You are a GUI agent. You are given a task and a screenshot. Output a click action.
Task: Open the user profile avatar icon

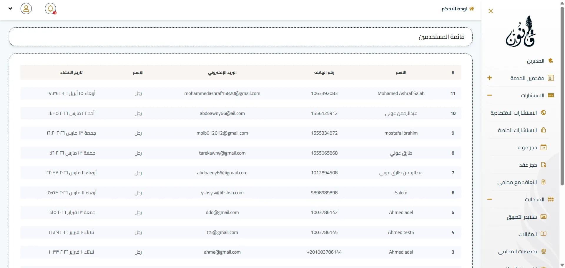click(x=26, y=9)
